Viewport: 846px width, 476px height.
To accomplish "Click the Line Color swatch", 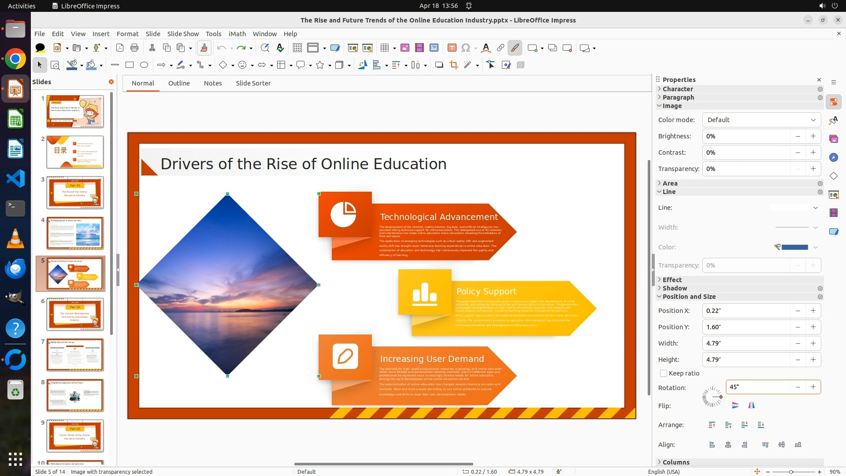I will 794,247.
